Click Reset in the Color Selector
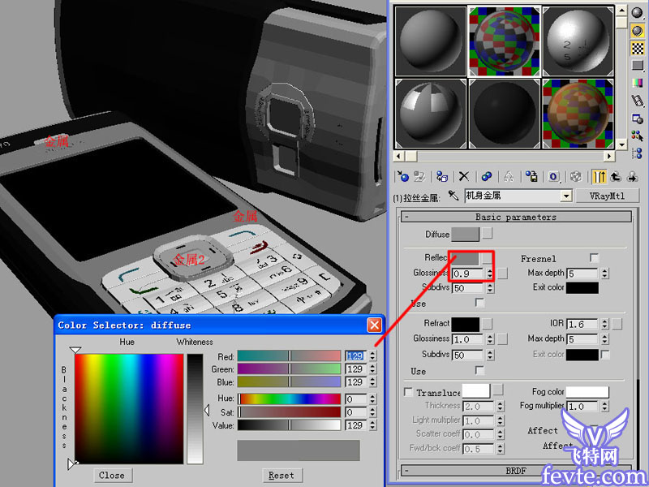 coord(282,475)
